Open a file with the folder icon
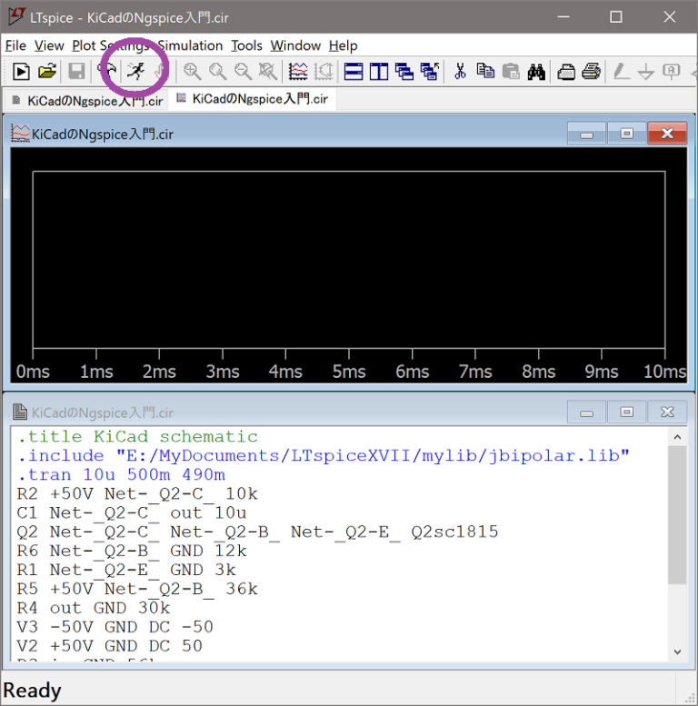This screenshot has width=698, height=706. click(46, 72)
